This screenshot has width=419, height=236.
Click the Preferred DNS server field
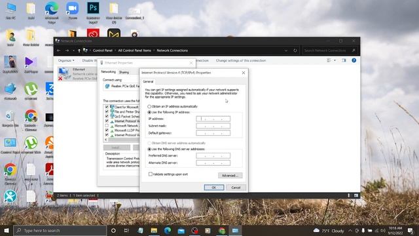tap(213, 155)
